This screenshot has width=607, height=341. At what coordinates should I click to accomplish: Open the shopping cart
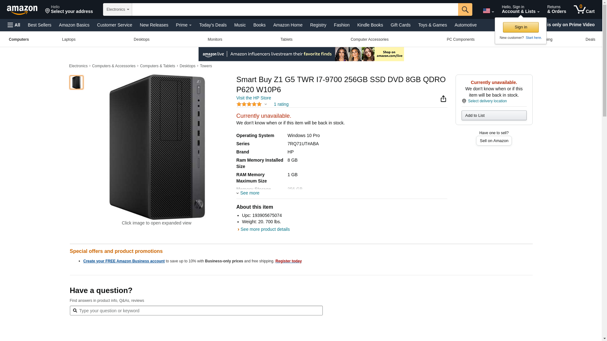tap(584, 9)
